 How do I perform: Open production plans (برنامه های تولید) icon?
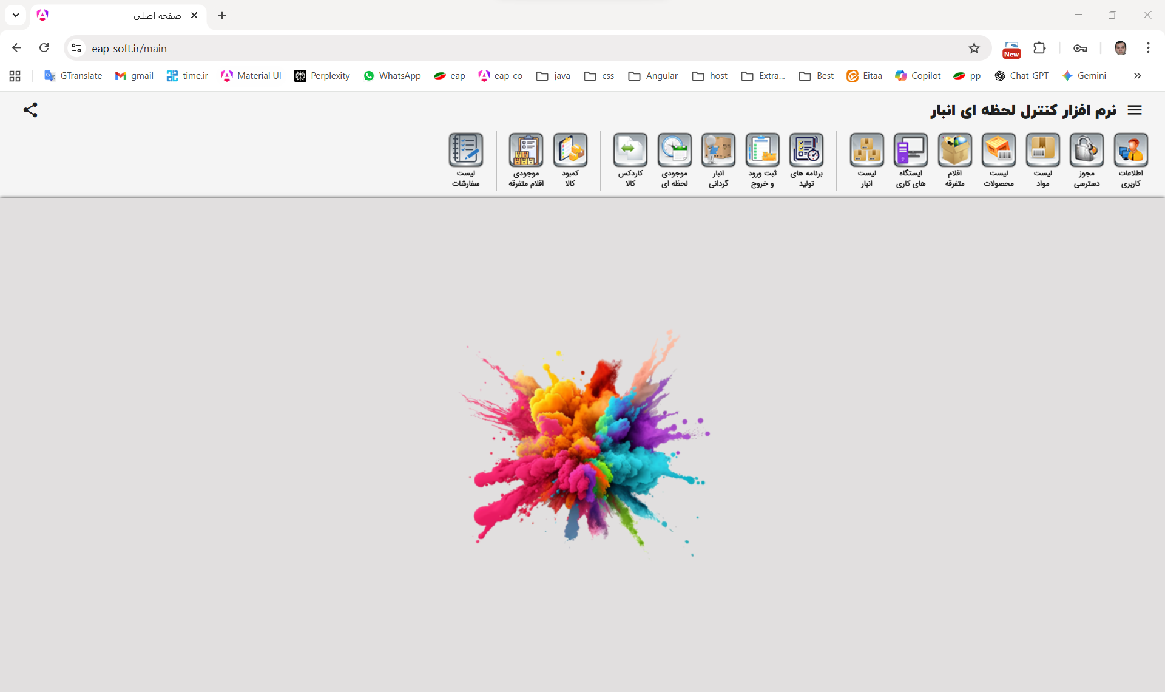(x=806, y=150)
